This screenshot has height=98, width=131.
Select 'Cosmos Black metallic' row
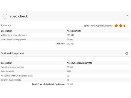point(65,80)
